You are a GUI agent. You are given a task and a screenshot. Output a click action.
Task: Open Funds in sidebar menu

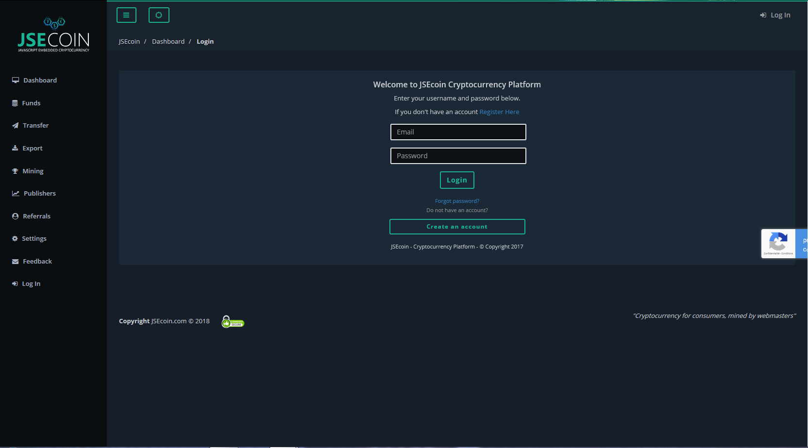click(x=31, y=103)
